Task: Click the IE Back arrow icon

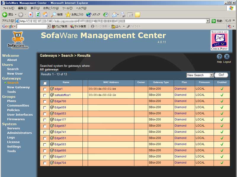Action: [x=5, y=14]
